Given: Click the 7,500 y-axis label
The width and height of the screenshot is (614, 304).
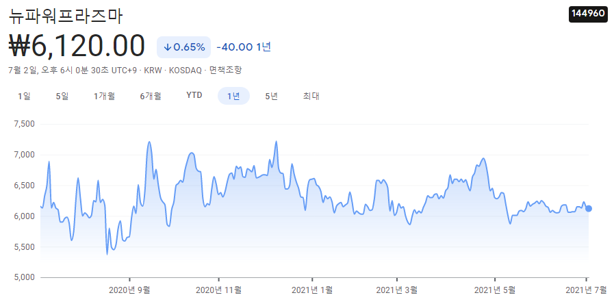Looking at the screenshot, I should point(24,124).
